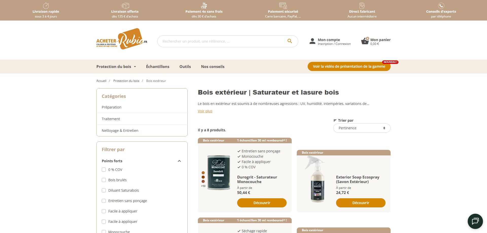Click the Durogrit price 50,44 €

(x=243, y=193)
